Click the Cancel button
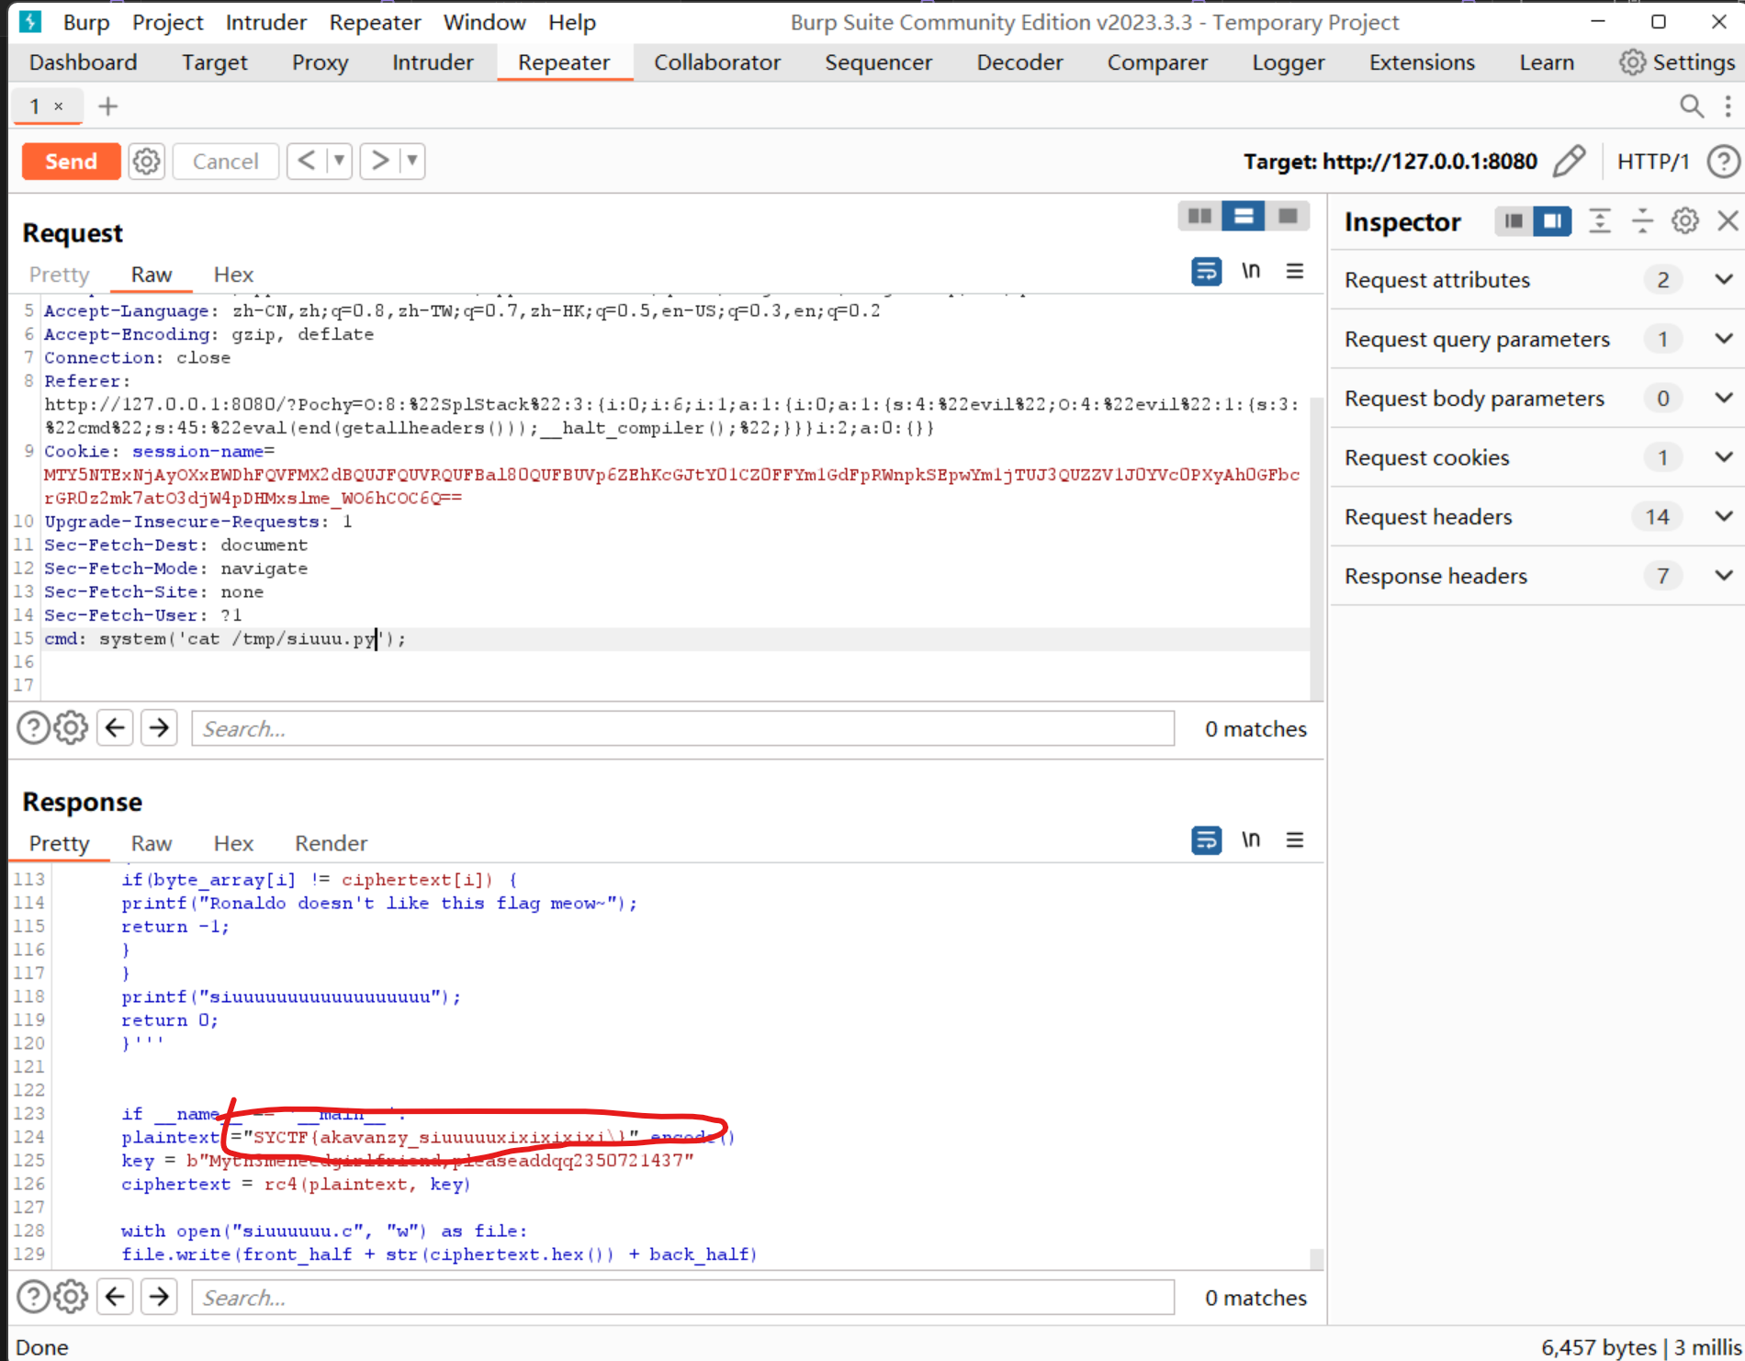1745x1361 pixels. point(225,162)
